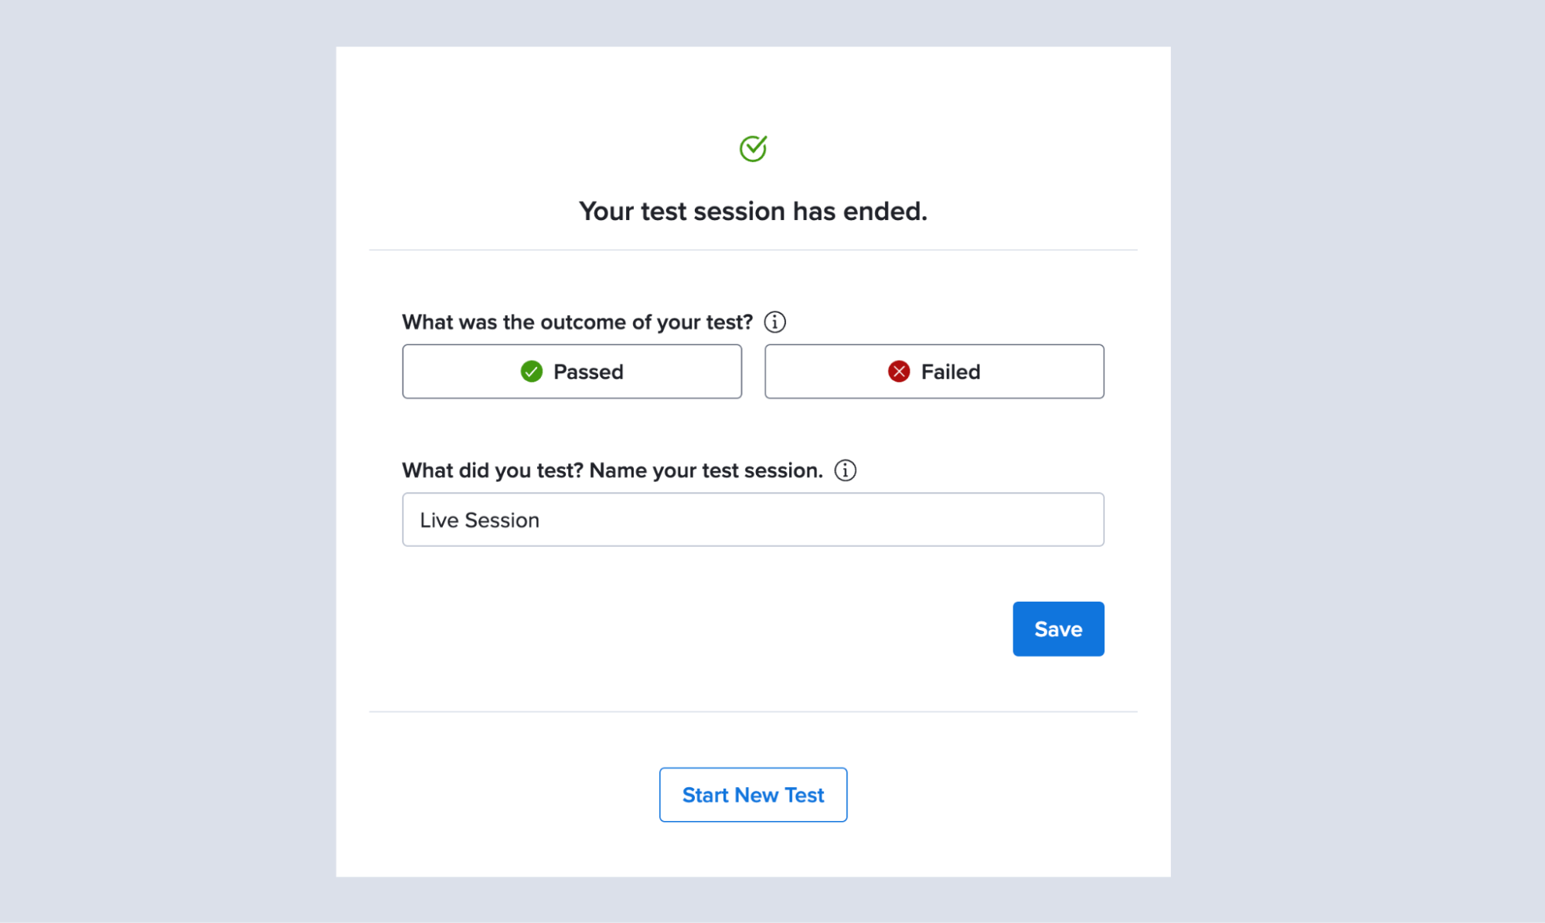Click the red X icon inside Failed

click(x=898, y=372)
